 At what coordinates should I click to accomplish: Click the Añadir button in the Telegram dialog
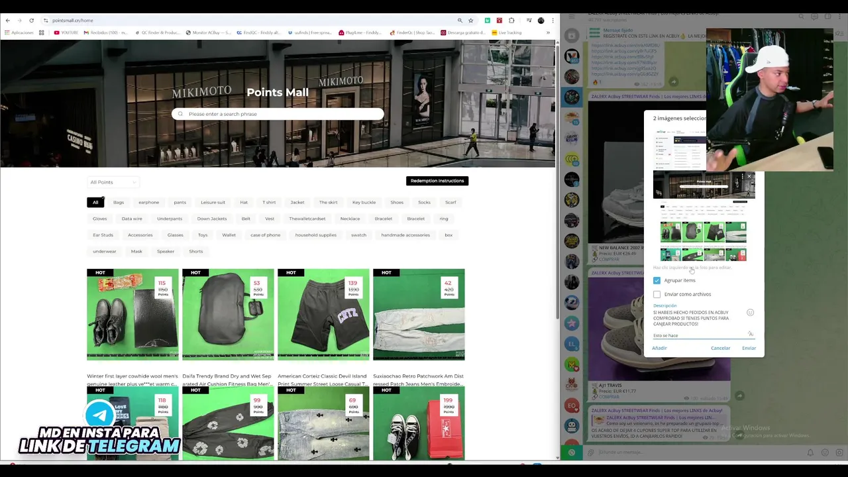coord(659,348)
